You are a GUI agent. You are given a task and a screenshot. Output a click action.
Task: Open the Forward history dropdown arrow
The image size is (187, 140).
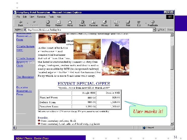point(41,23)
